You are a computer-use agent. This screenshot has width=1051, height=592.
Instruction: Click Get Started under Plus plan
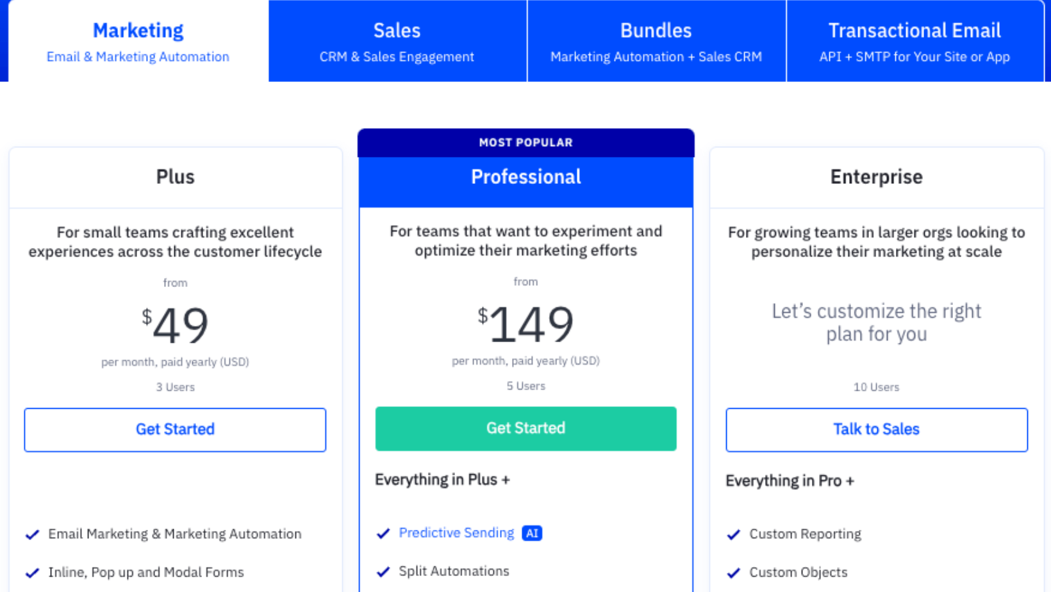pyautogui.click(x=175, y=430)
